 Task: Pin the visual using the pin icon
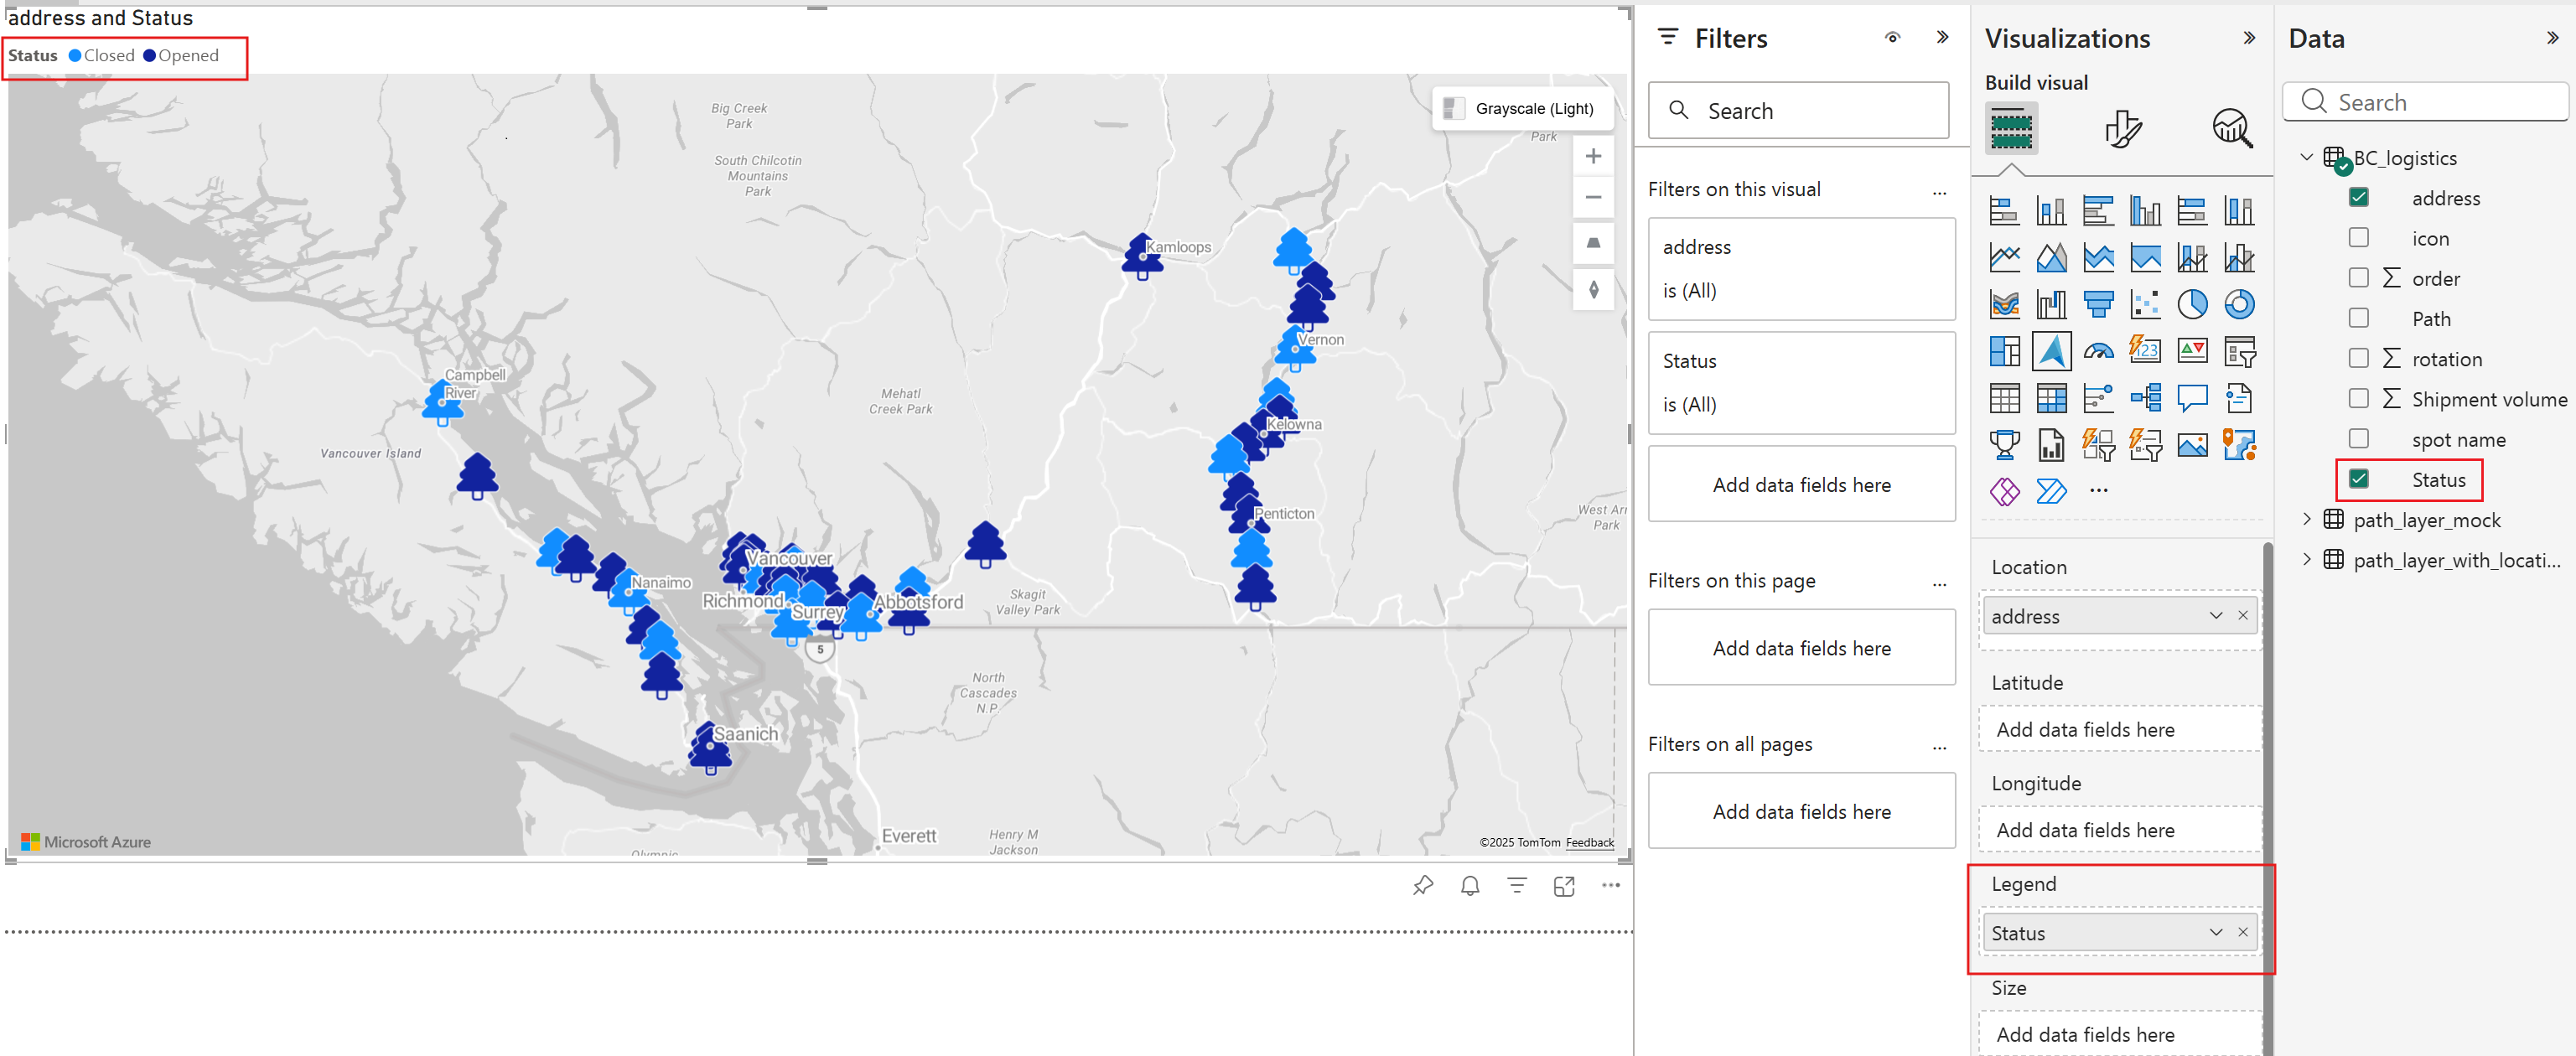click(x=1423, y=885)
